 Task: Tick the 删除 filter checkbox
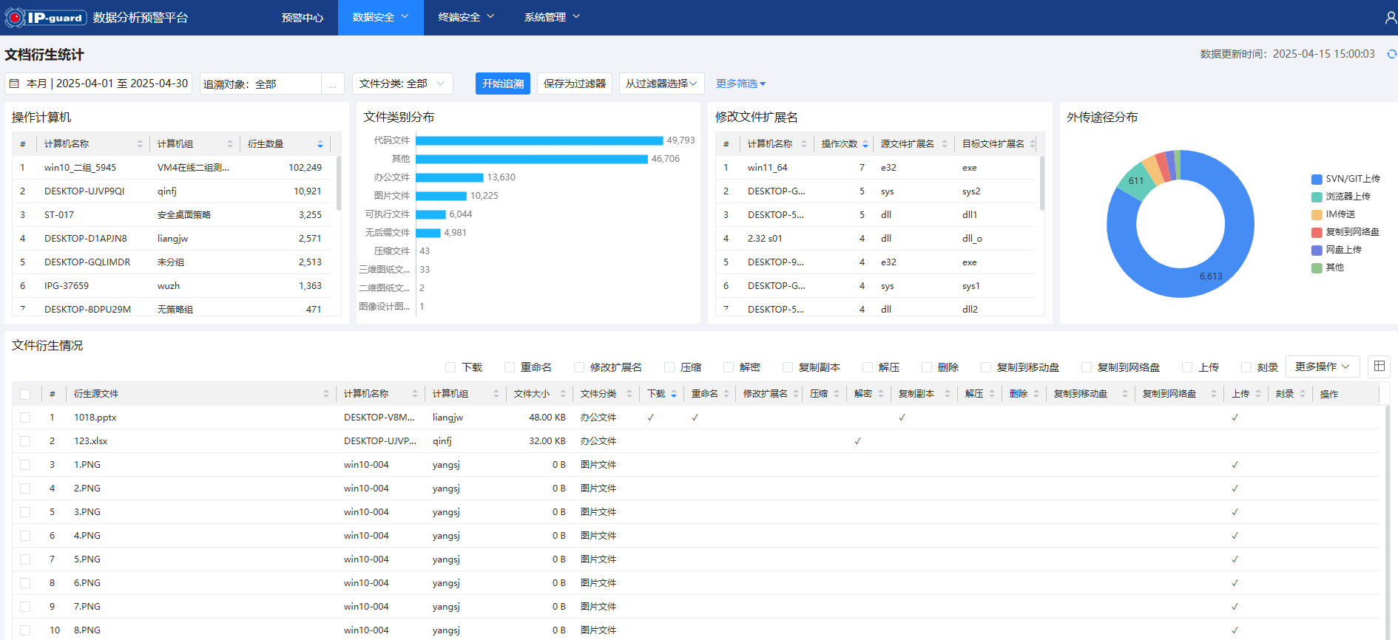tap(927, 367)
